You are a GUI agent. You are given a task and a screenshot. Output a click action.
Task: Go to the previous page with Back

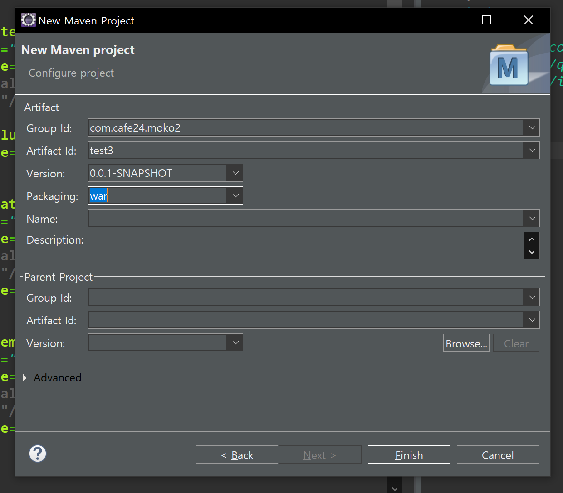[x=237, y=455]
